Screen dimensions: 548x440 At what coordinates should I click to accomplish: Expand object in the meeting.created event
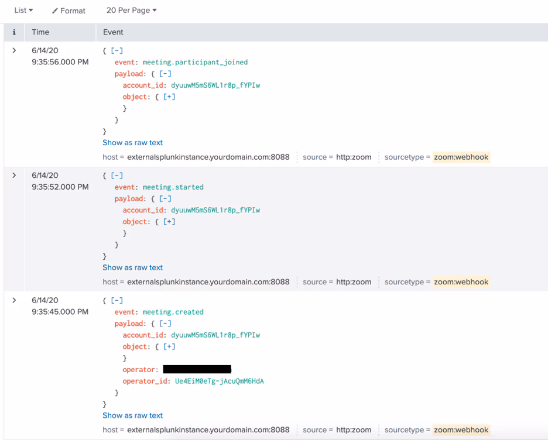pyautogui.click(x=169, y=346)
